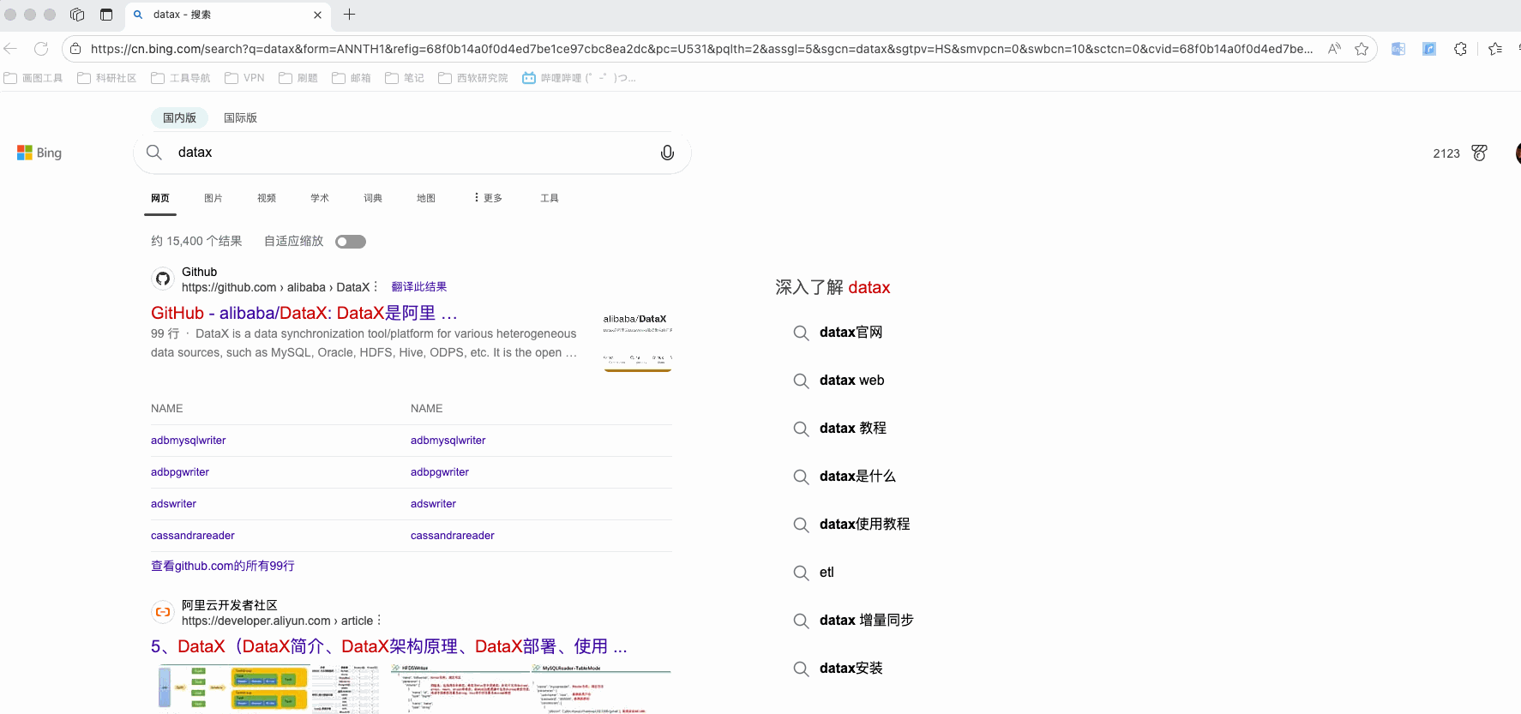Open the 西软研究院 bookmark folder
This screenshot has width=1521, height=714.
pyautogui.click(x=473, y=78)
